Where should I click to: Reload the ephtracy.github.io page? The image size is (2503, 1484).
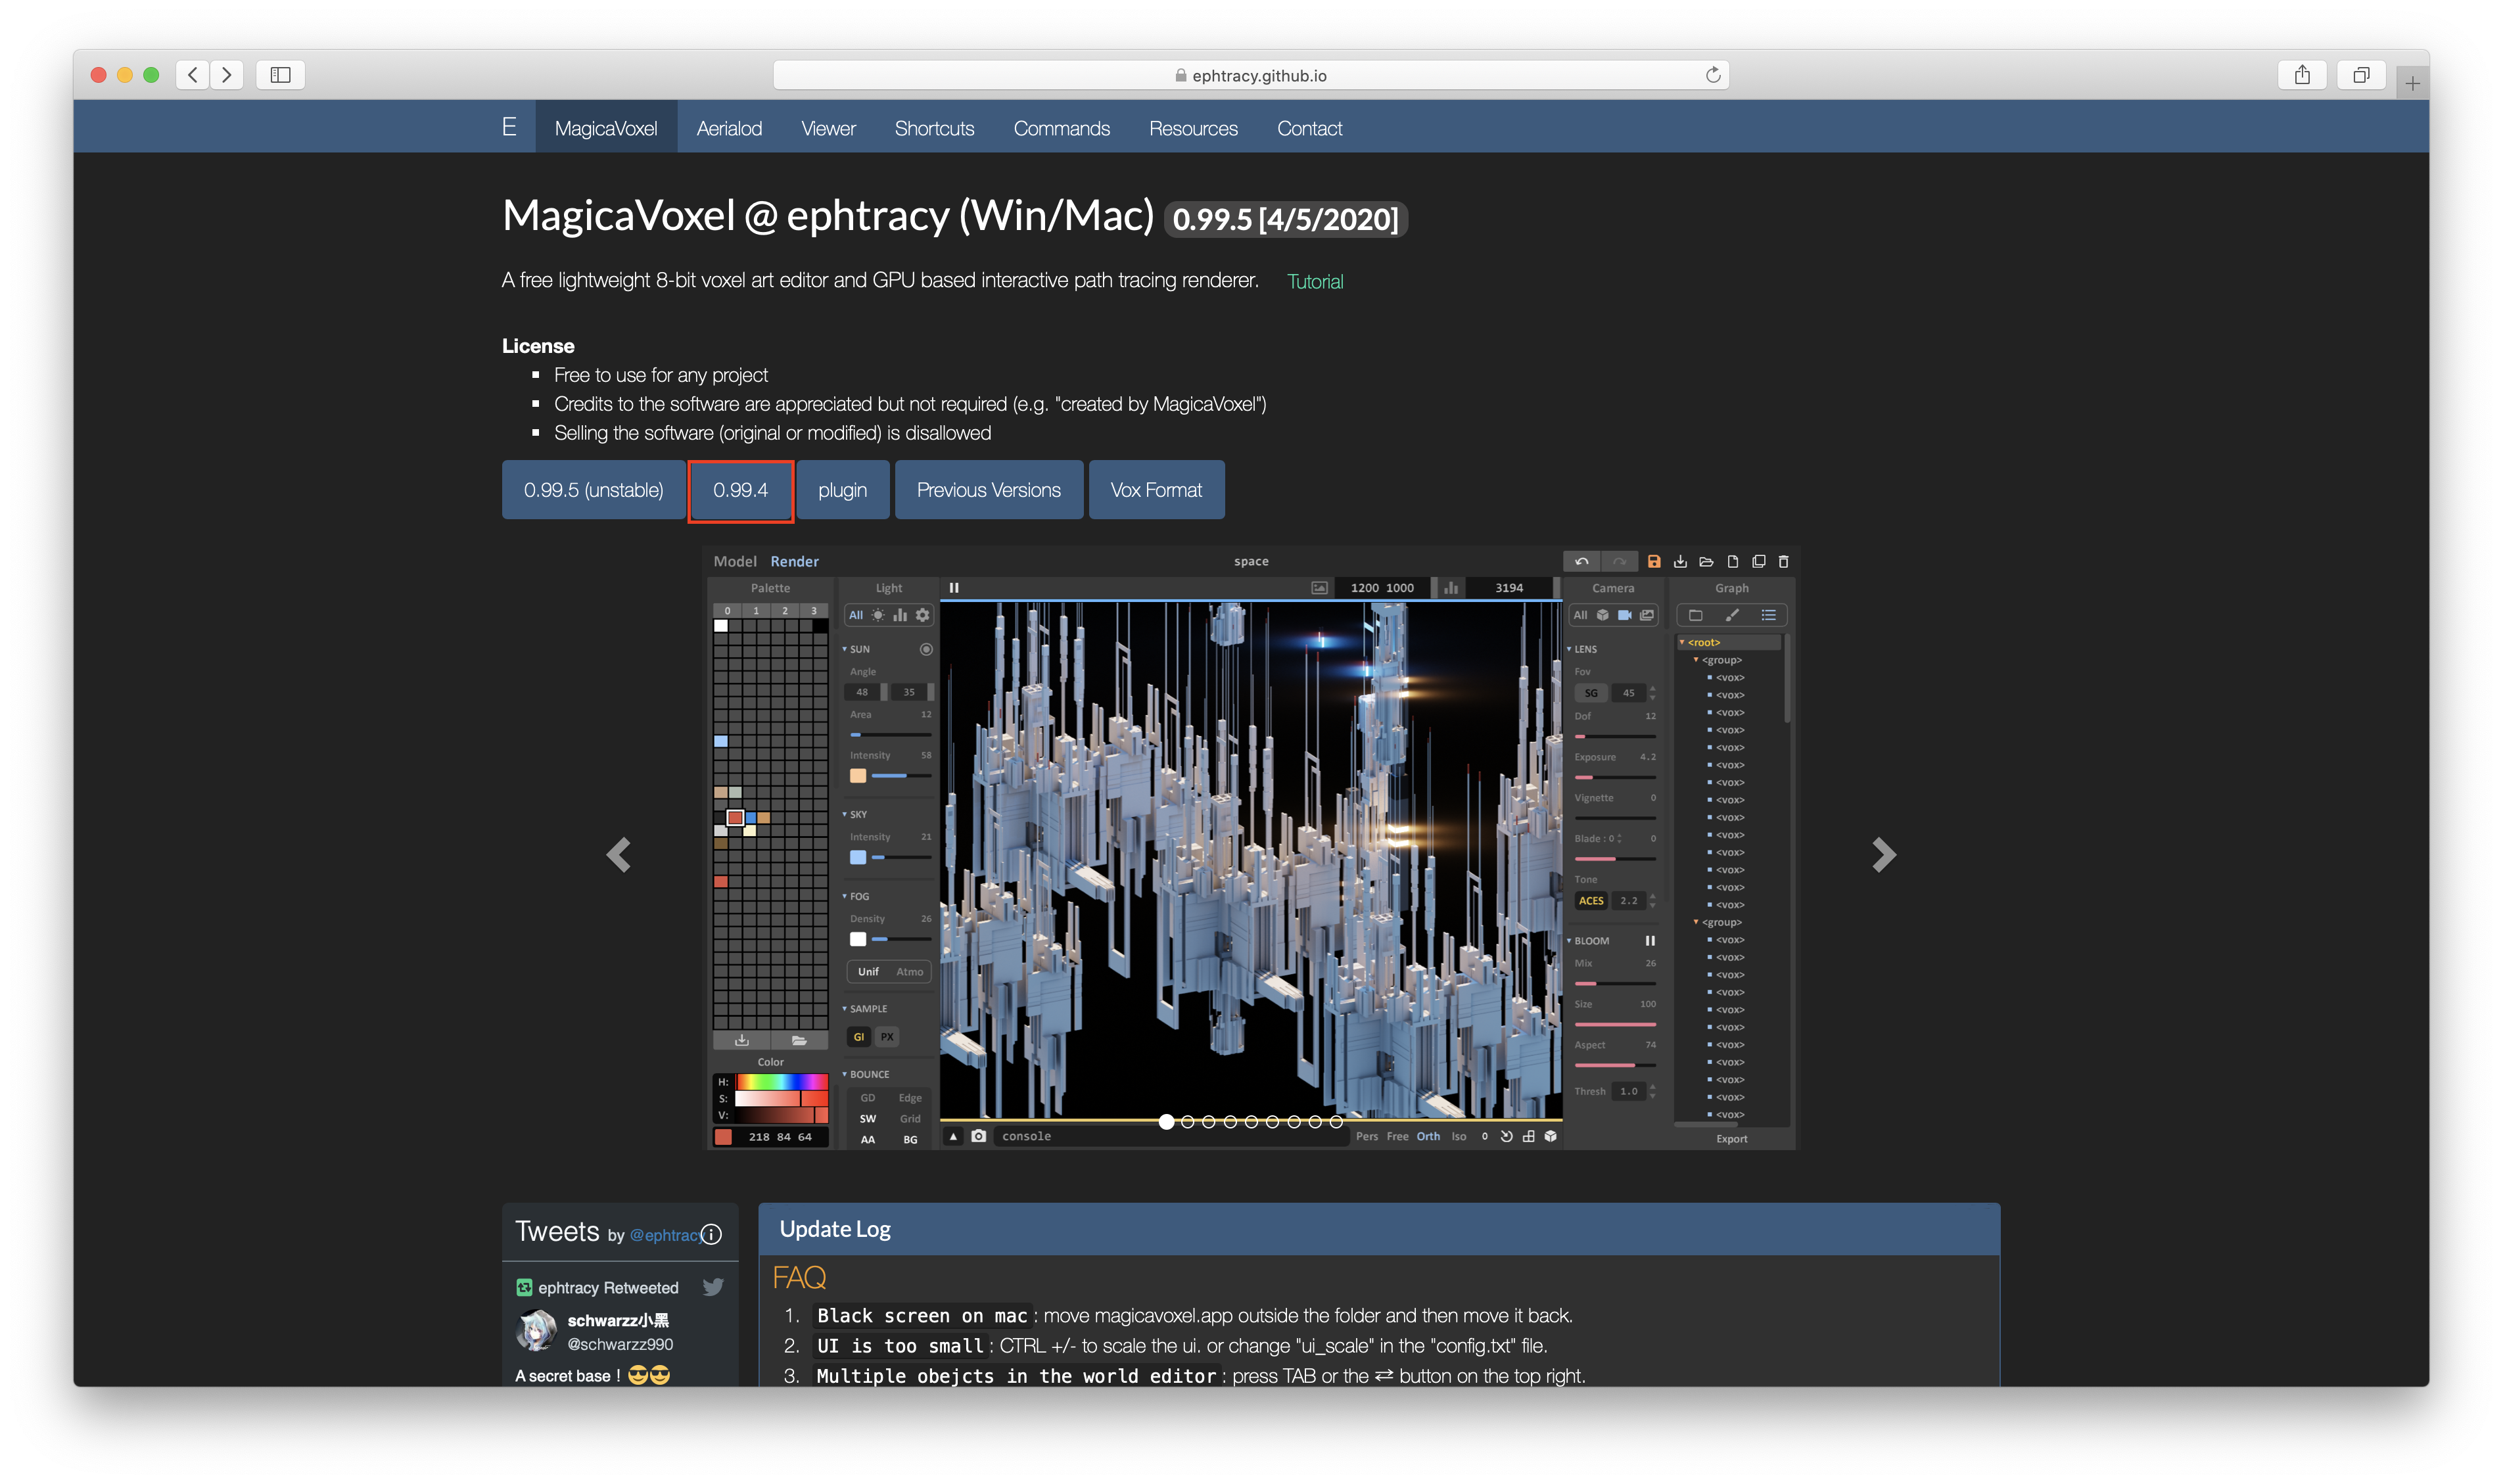(x=1712, y=75)
